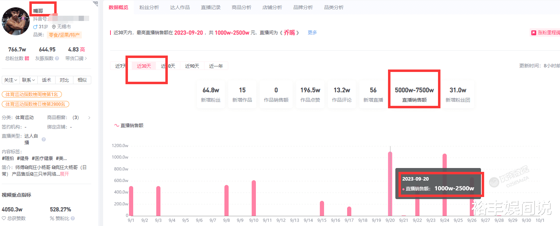The image size is (560, 226).
Task: Click the 9/3 bar in the chart
Action: [158, 201]
